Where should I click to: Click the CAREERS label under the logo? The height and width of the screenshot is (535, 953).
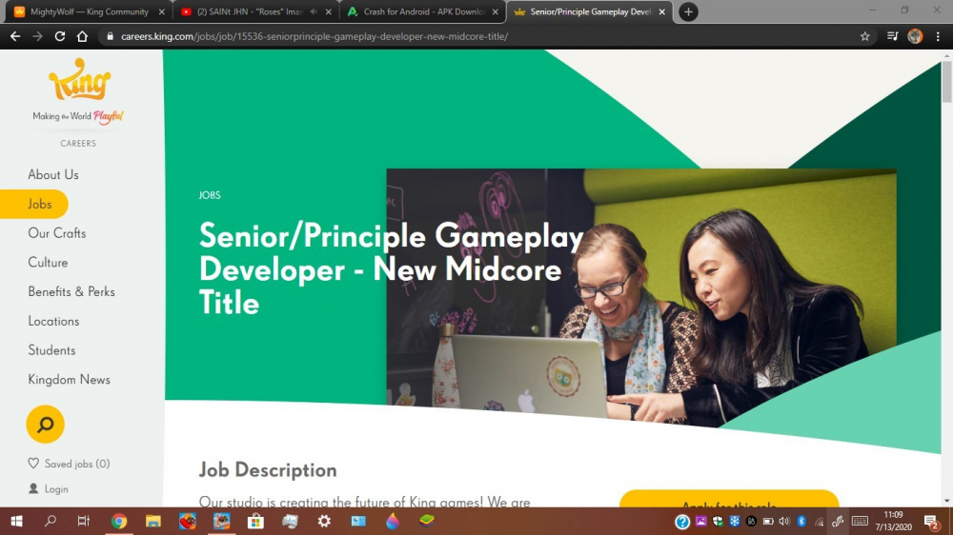pyautogui.click(x=78, y=144)
